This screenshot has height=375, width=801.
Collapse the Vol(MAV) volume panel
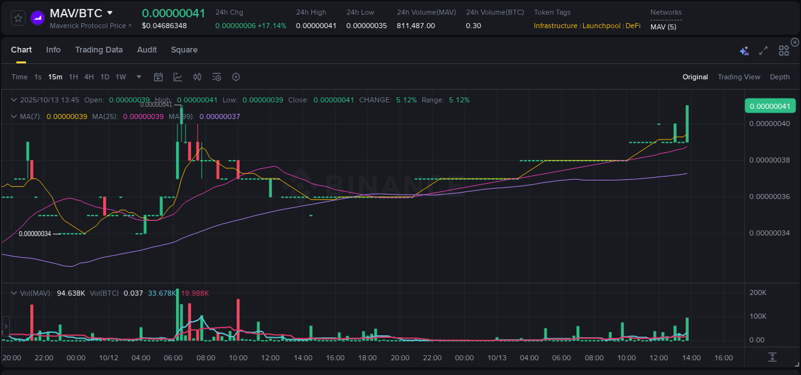(13, 293)
